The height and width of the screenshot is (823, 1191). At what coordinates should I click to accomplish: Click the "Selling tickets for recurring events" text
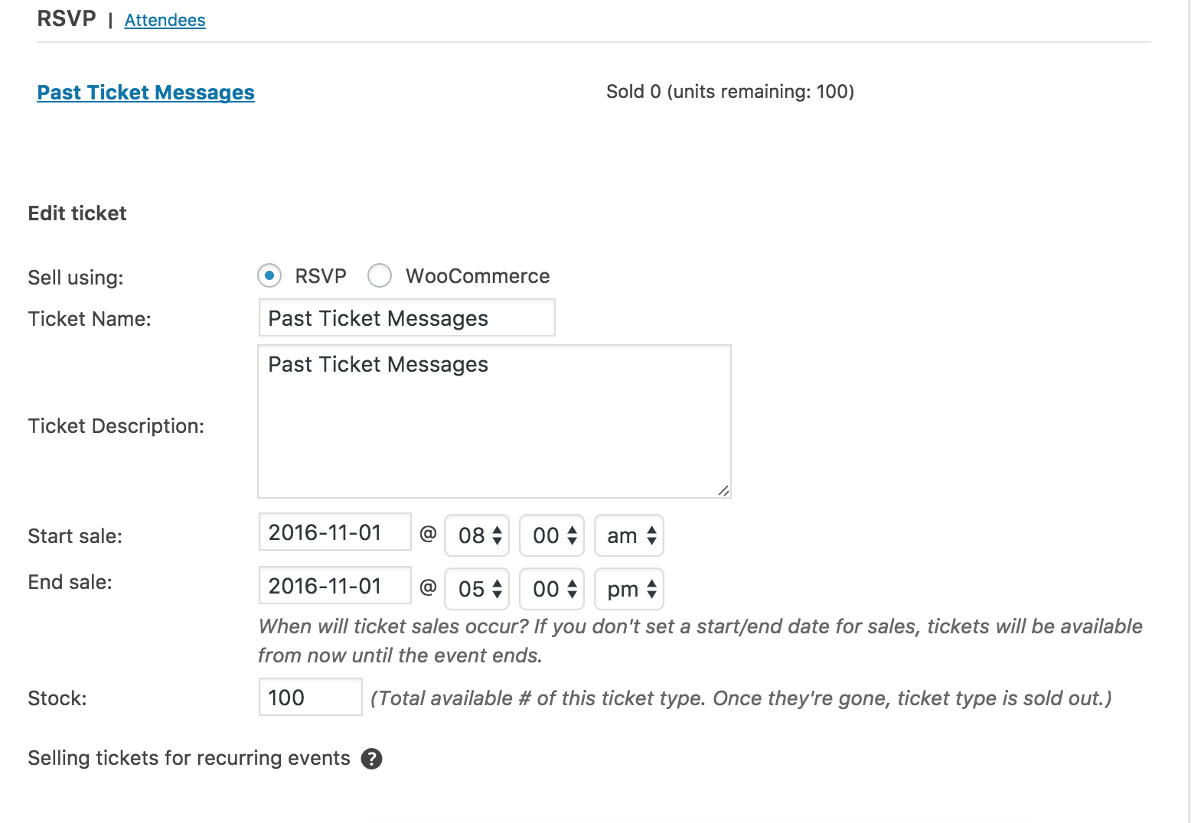coord(188,758)
